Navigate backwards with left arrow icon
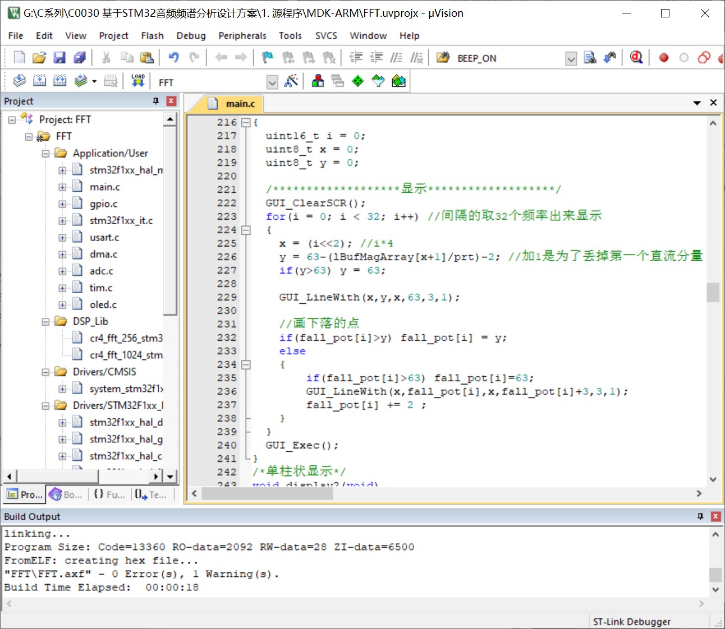Viewport: 725px width, 629px height. 221,57
